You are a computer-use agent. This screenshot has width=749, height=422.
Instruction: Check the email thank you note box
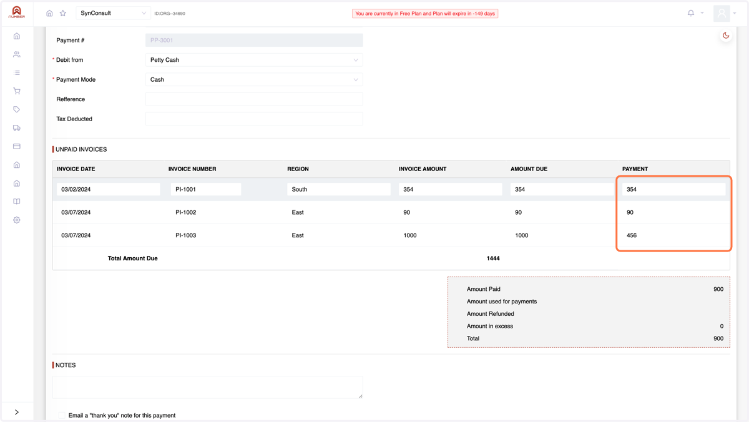tap(61, 415)
